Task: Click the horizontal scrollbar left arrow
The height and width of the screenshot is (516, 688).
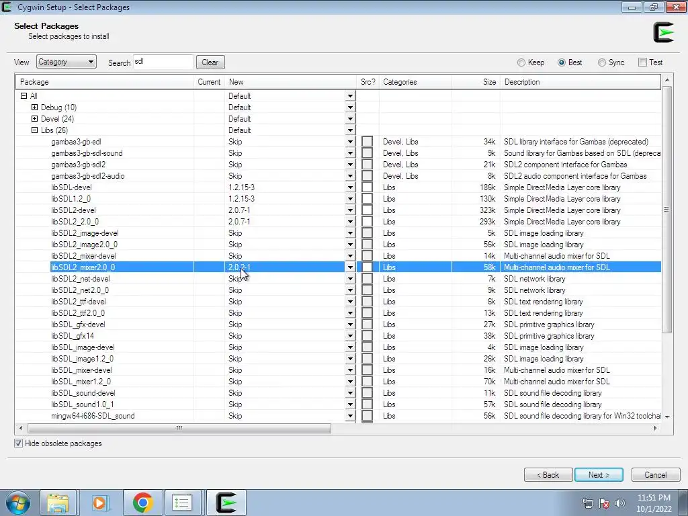Action: point(21,428)
